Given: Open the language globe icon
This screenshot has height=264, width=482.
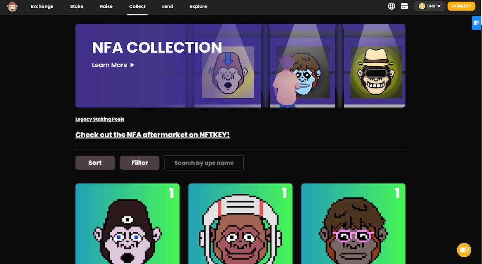Looking at the screenshot, I should [x=392, y=6].
